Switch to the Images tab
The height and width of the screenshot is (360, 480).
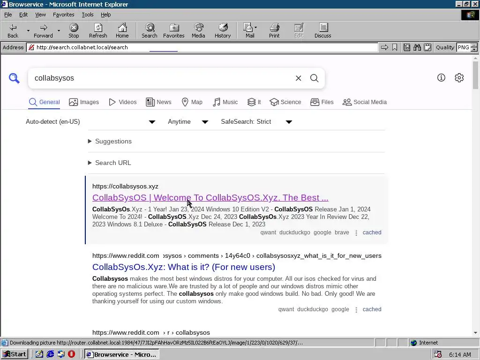click(x=84, y=102)
